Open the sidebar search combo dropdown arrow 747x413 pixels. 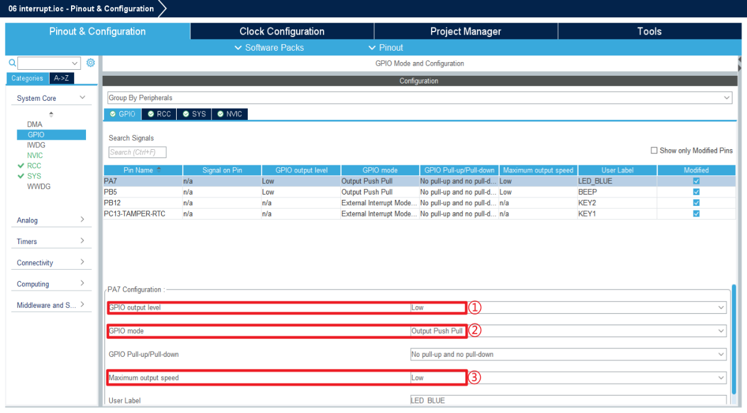75,63
